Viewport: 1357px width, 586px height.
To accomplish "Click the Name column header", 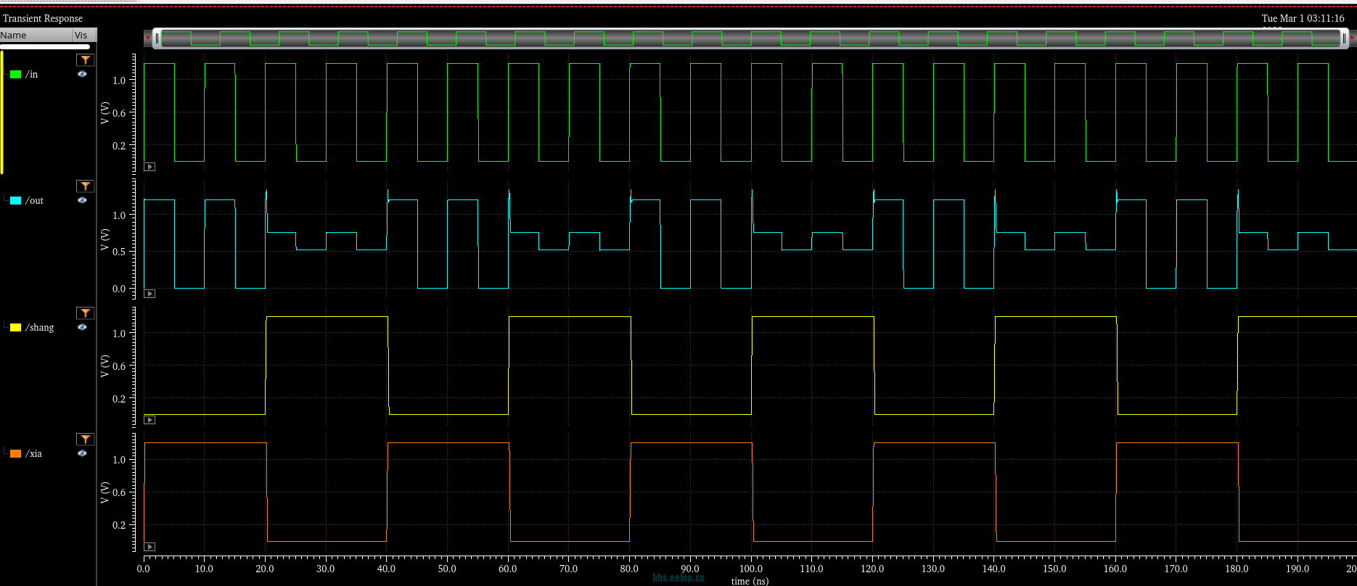I will point(36,35).
